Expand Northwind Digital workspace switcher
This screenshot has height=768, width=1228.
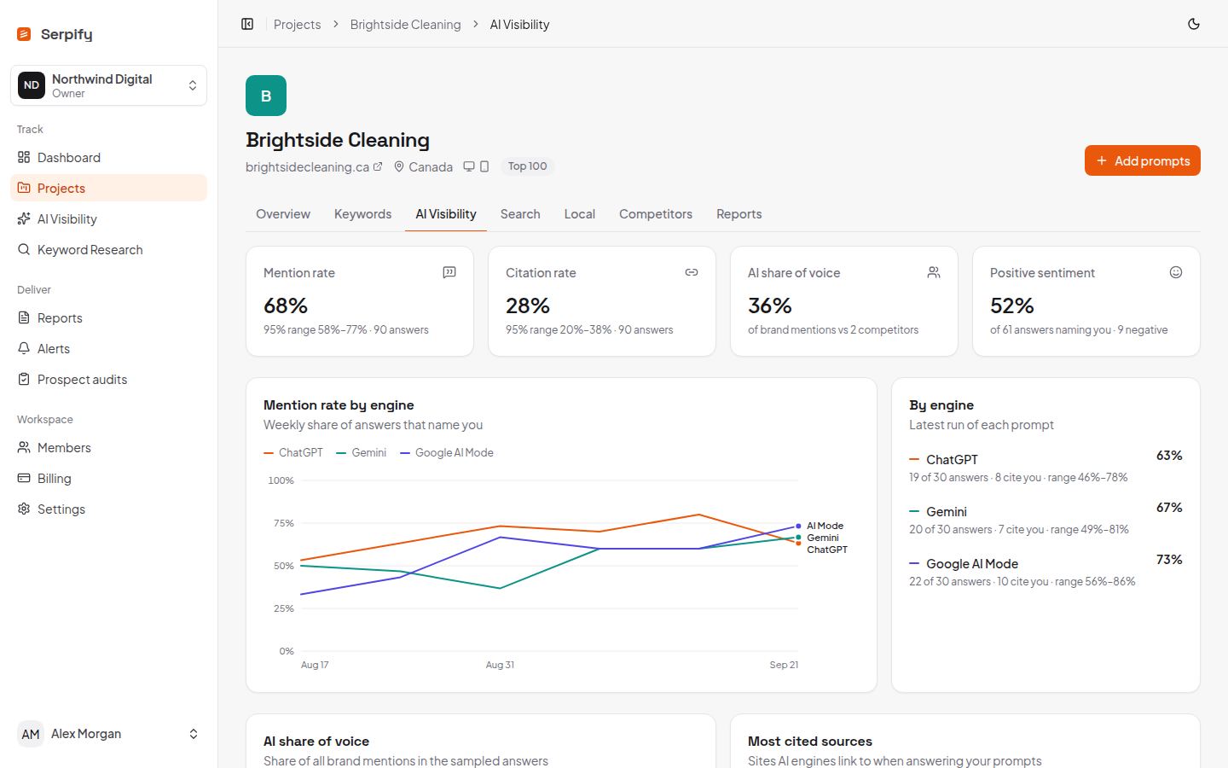click(108, 85)
